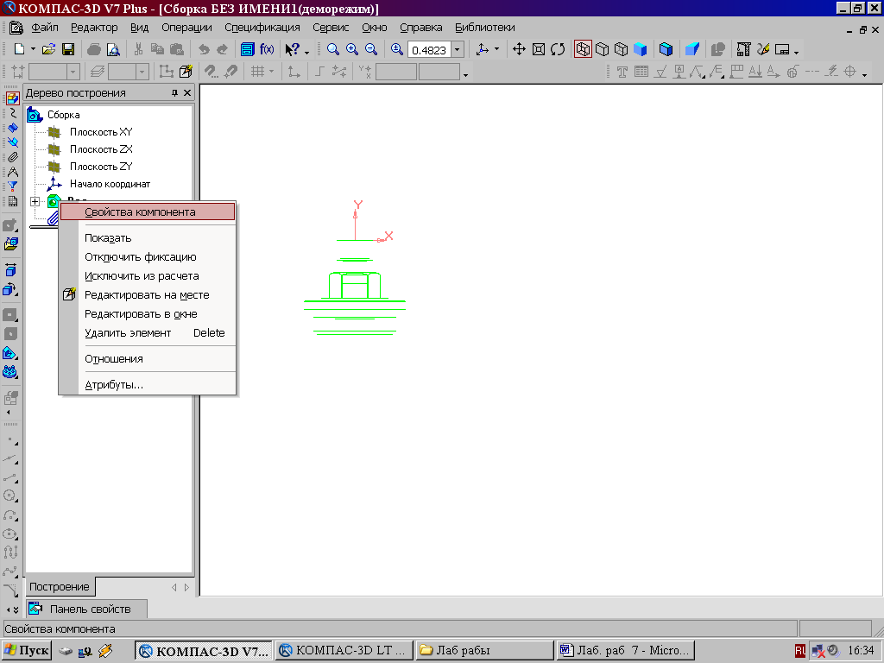This screenshot has height=663, width=884.
Task: Open the Лаб рабы taskbar folder
Action: click(x=485, y=650)
